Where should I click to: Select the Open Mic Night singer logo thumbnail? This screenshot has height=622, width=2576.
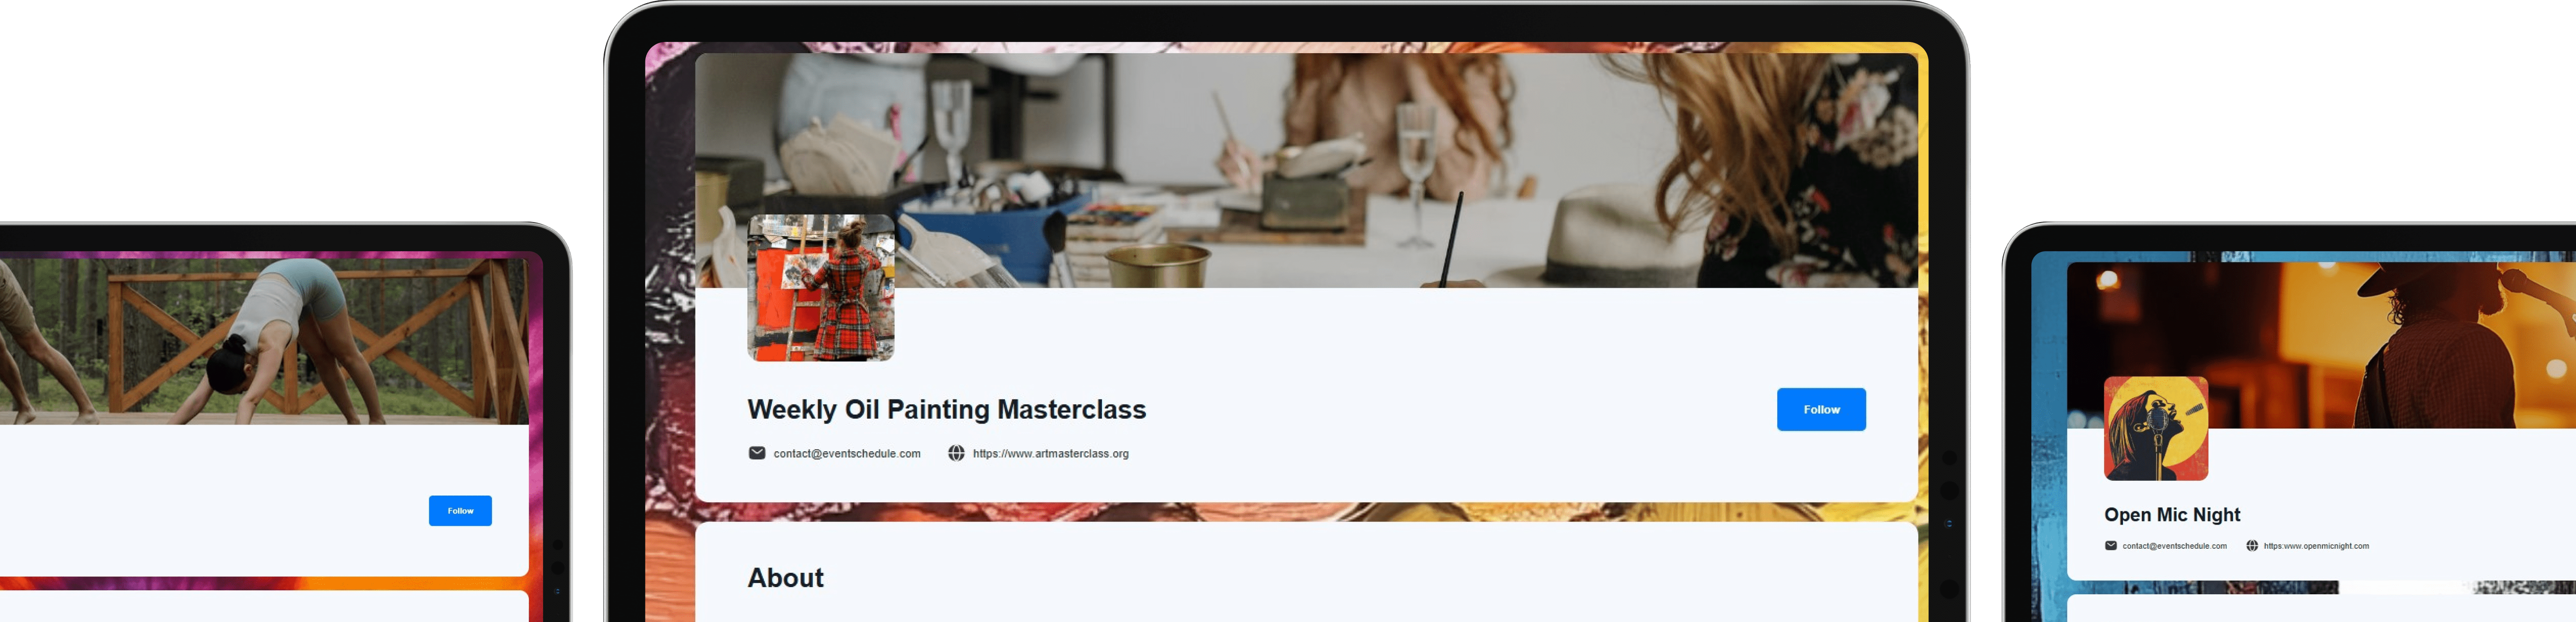point(2156,429)
